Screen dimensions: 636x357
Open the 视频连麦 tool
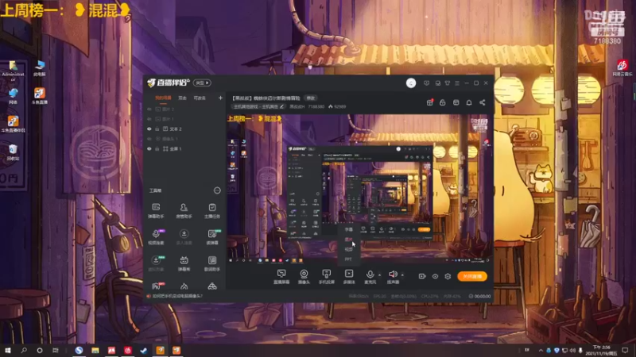(156, 237)
